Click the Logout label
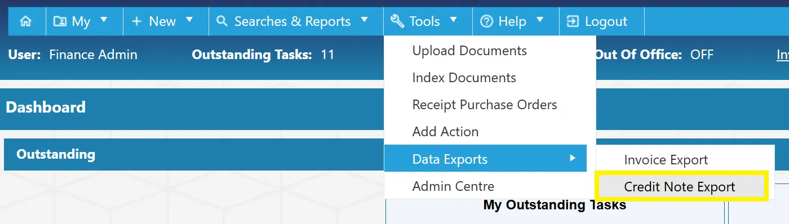The image size is (789, 224). pyautogui.click(x=606, y=21)
